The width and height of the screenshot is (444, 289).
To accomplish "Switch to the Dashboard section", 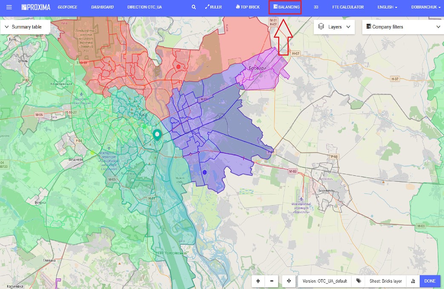I will click(x=102, y=7).
